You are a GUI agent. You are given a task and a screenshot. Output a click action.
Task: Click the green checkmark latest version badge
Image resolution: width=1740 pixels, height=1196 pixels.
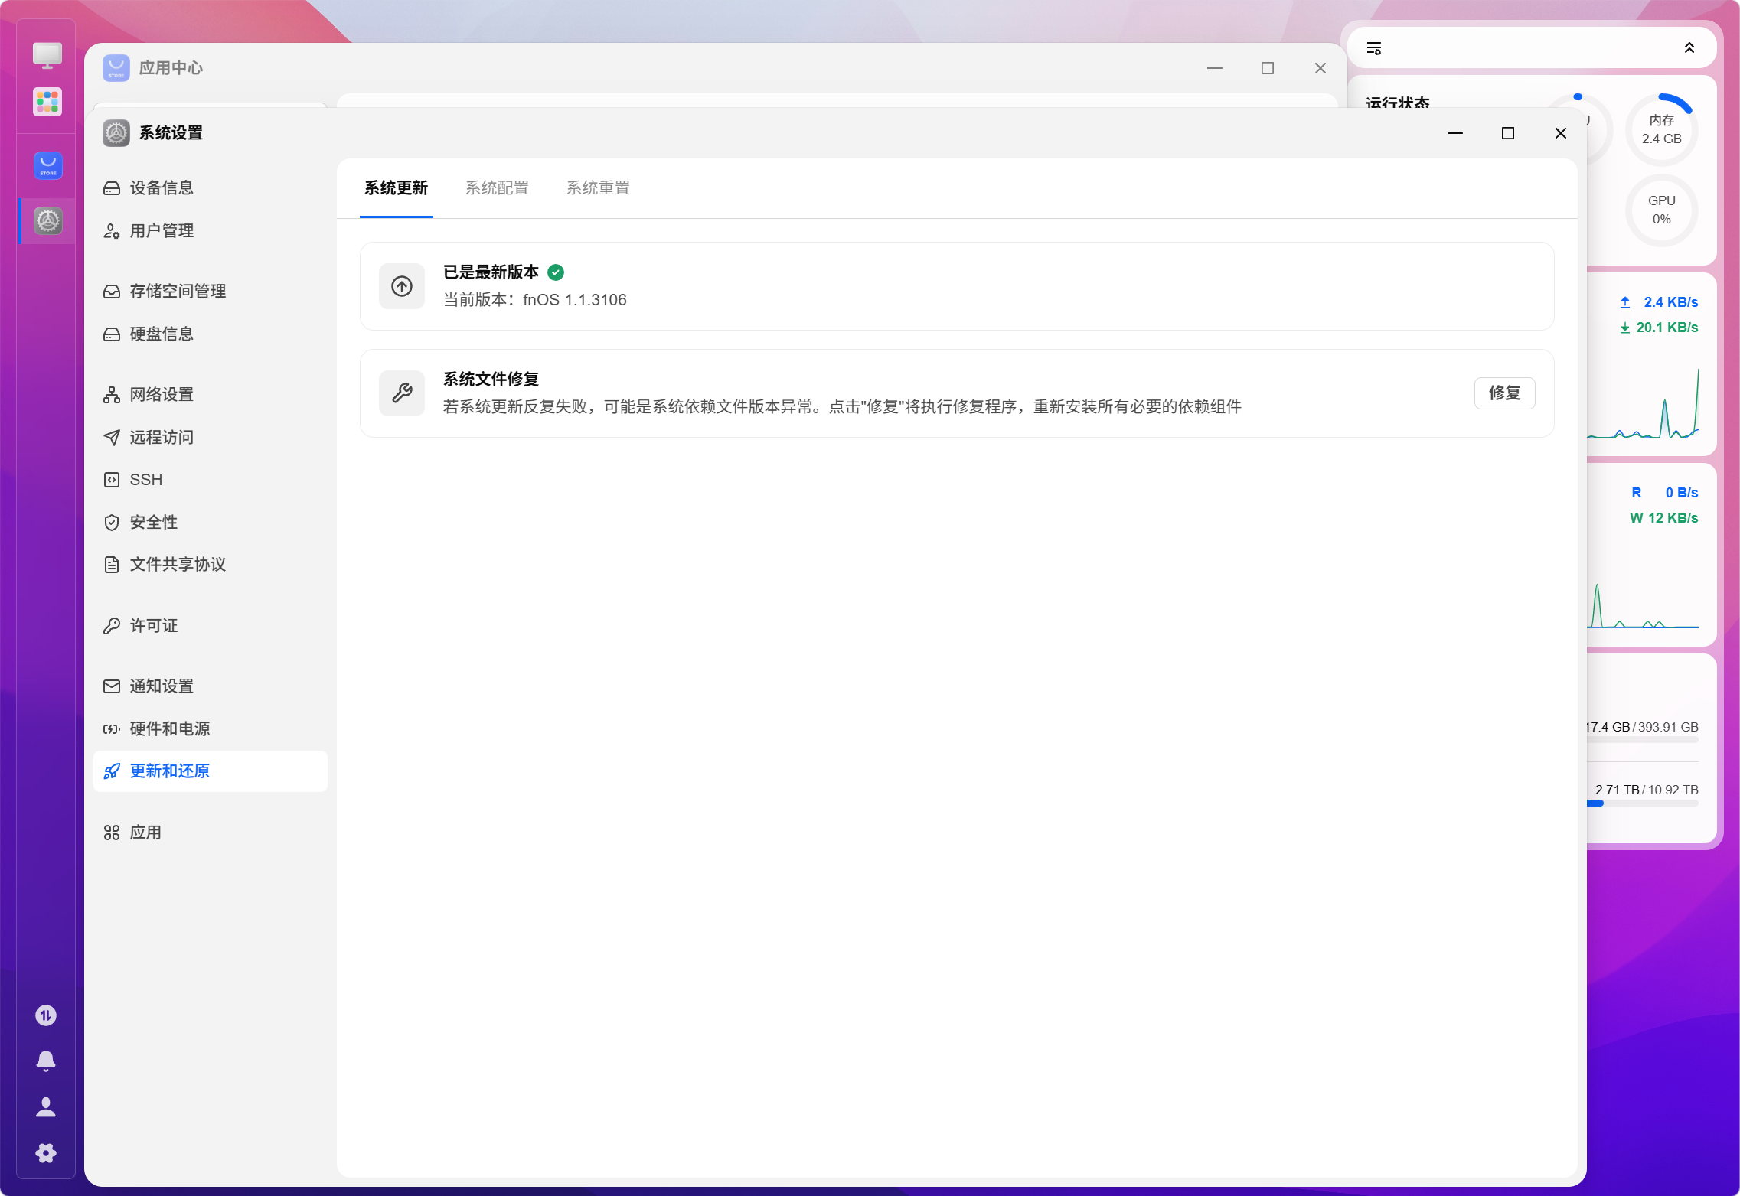[x=556, y=272]
